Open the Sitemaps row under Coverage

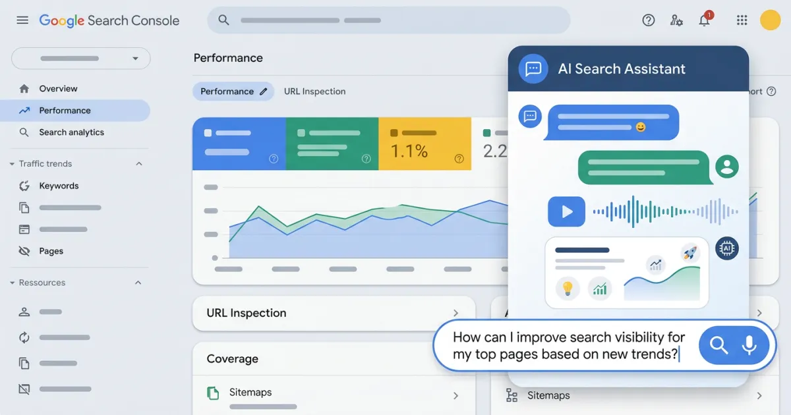tap(334, 395)
